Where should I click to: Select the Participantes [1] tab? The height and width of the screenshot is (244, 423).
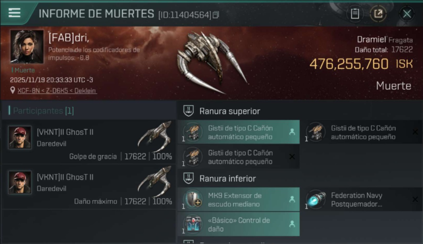pyautogui.click(x=41, y=111)
